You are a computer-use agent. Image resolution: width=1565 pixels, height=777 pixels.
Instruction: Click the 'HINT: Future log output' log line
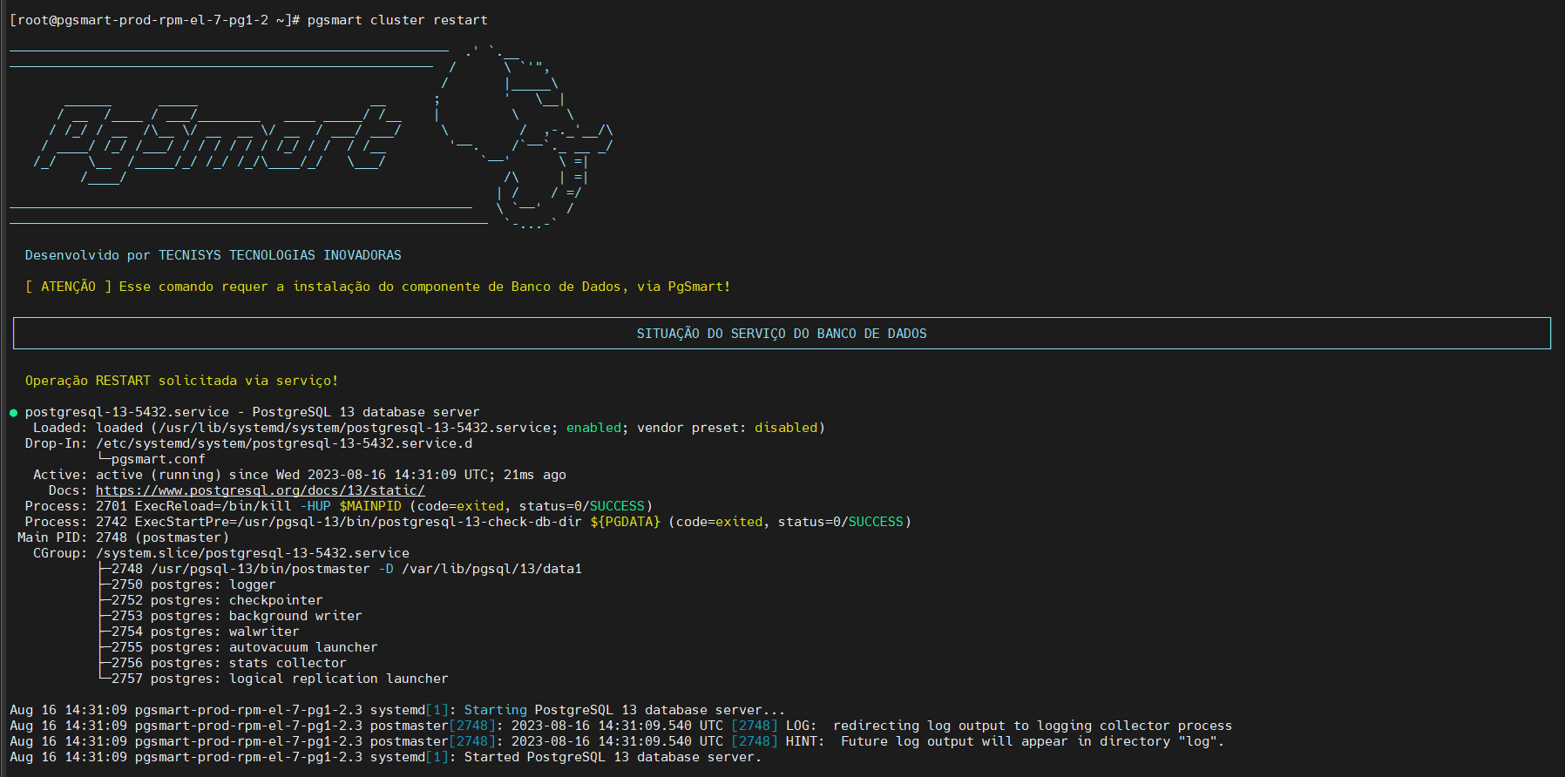pos(617,741)
